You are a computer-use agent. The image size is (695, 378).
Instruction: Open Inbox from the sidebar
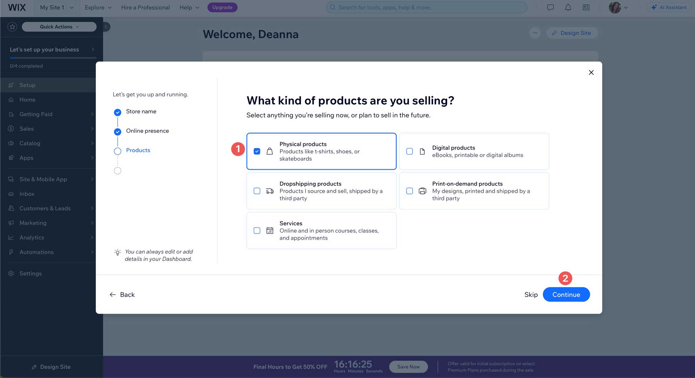pos(27,194)
